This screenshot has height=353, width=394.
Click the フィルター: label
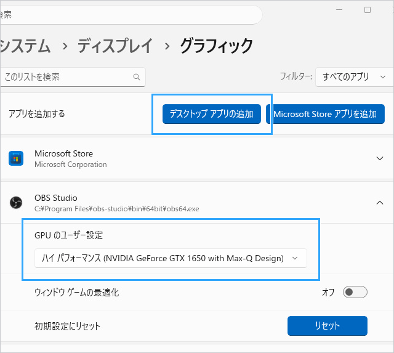tap(296, 76)
